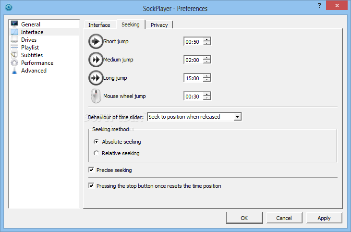Decrease the Long jump time value
Image resolution: width=351 pixels, height=232 pixels.
click(x=207, y=80)
